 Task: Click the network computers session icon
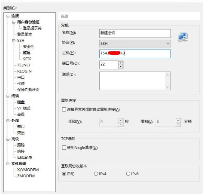(x=182, y=37)
